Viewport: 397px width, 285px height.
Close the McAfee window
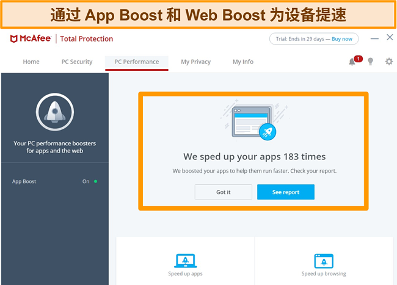click(390, 37)
